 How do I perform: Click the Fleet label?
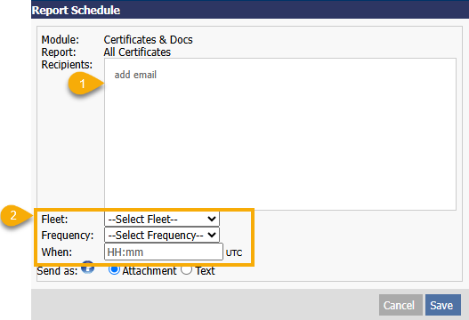tap(55, 220)
